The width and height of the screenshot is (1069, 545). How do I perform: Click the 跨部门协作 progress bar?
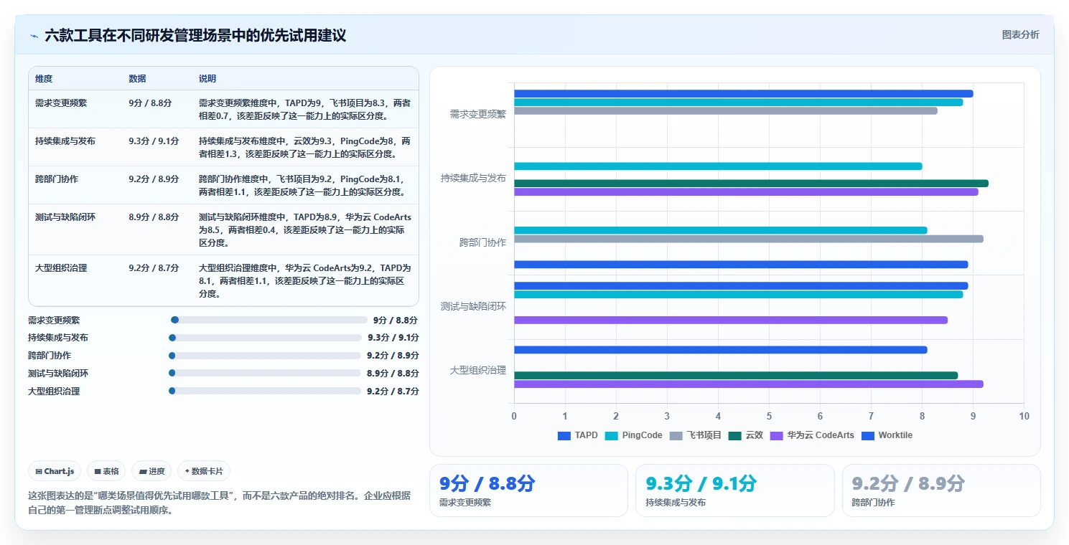coord(265,356)
